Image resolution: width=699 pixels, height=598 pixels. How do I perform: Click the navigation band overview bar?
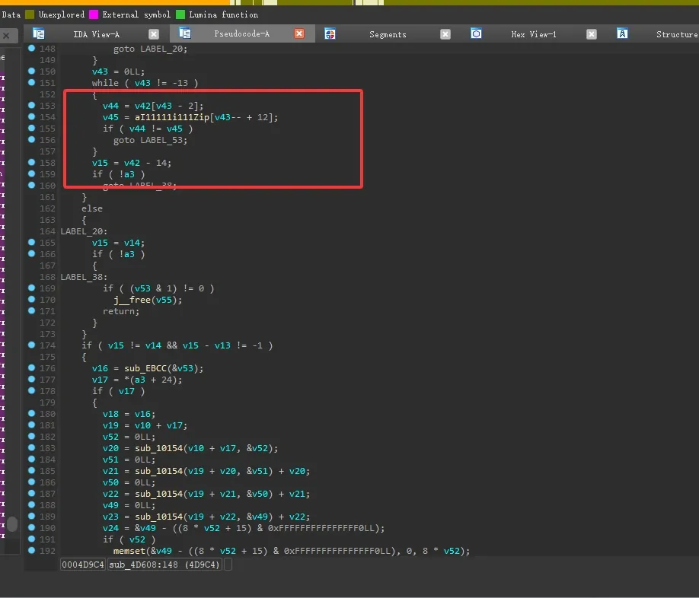pyautogui.click(x=349, y=3)
